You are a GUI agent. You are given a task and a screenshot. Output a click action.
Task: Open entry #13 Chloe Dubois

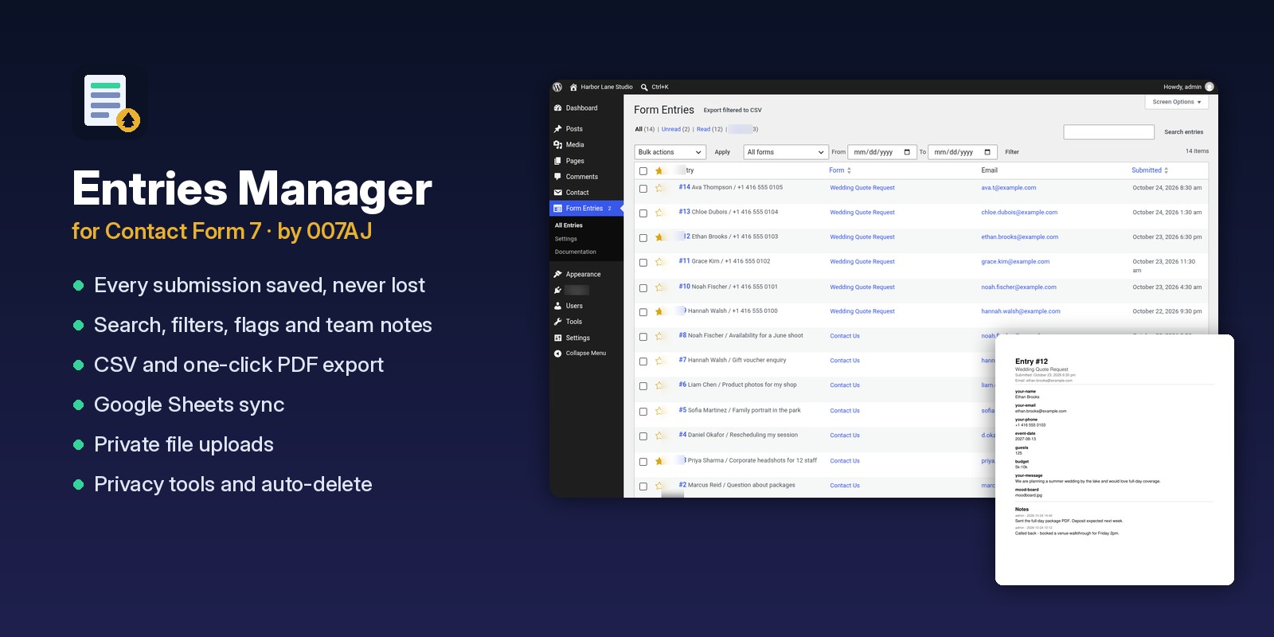click(729, 212)
